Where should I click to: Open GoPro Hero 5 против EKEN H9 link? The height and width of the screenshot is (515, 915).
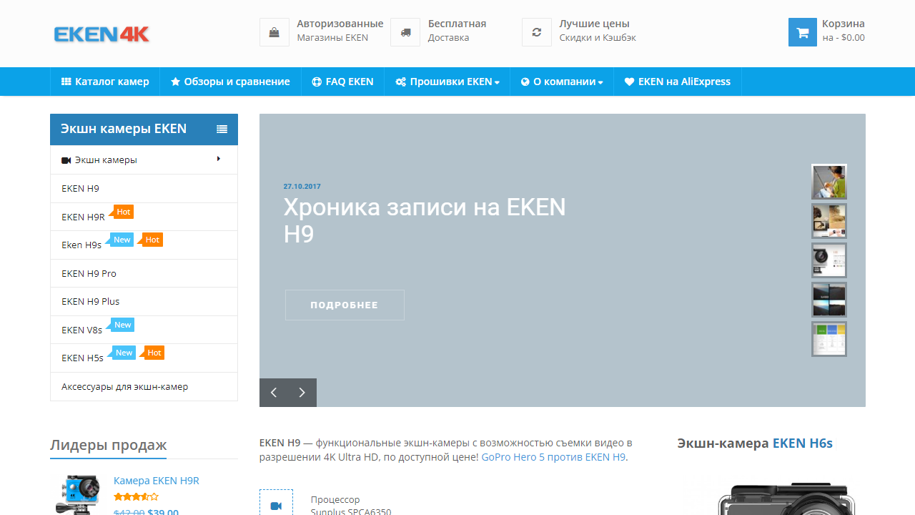554,457
